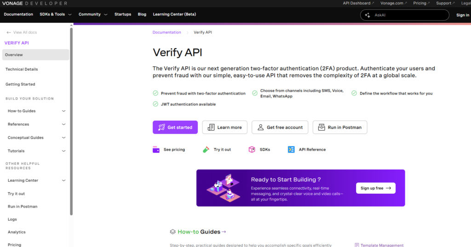Click the Documentation breadcrumb link

tap(167, 33)
